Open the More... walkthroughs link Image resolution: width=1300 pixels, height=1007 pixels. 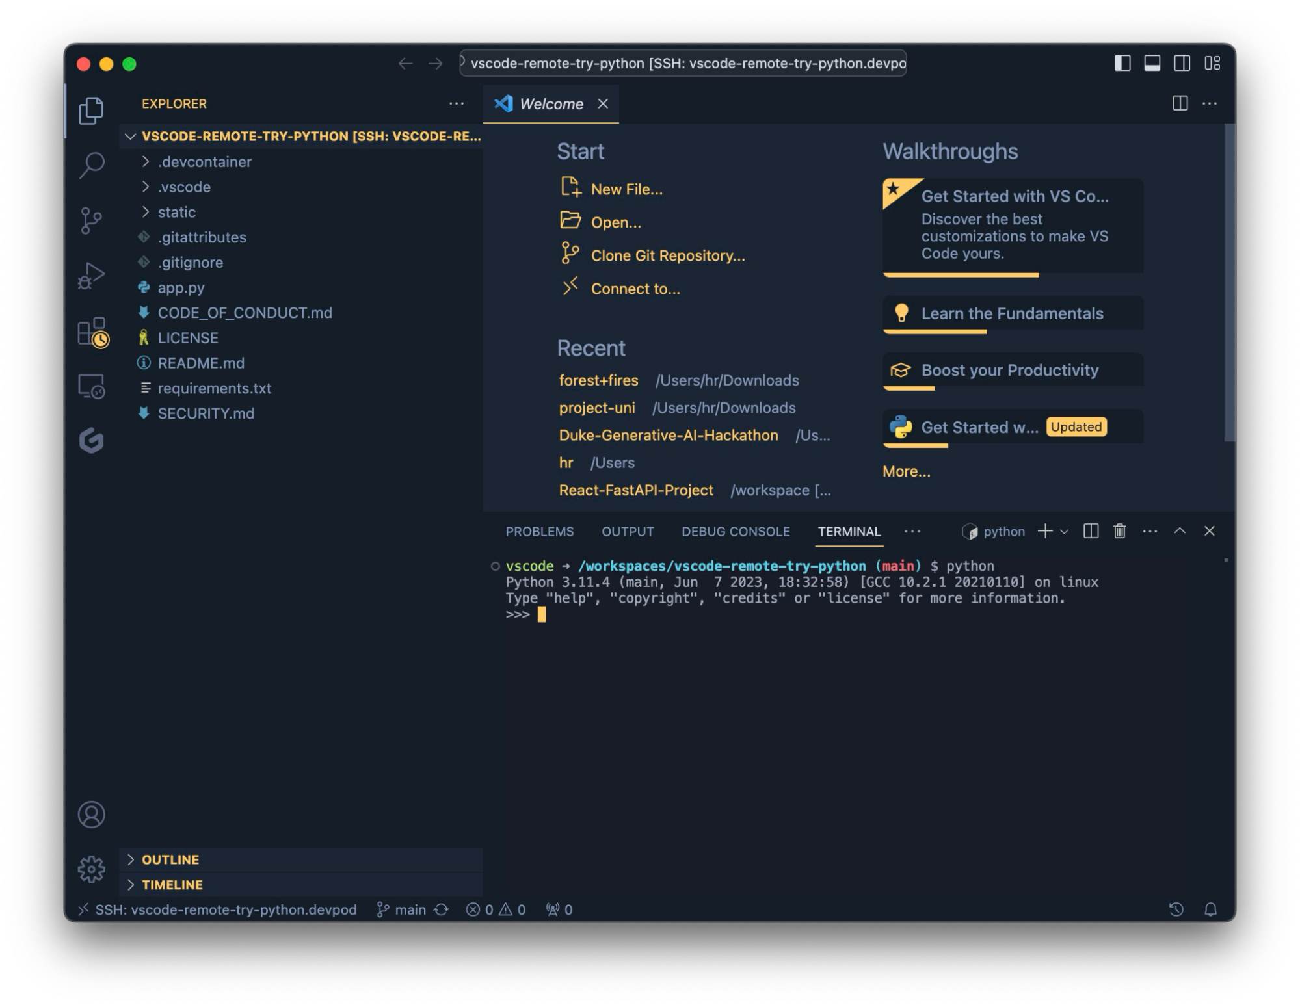coord(906,471)
